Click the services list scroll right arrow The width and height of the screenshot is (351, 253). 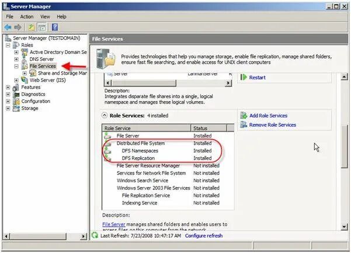pyautogui.click(x=228, y=83)
